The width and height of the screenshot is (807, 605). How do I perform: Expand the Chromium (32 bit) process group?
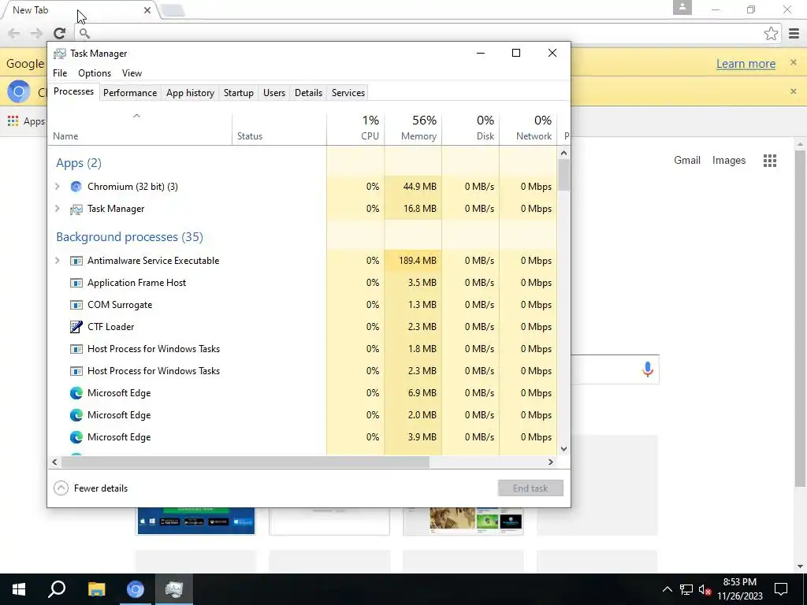click(x=58, y=187)
